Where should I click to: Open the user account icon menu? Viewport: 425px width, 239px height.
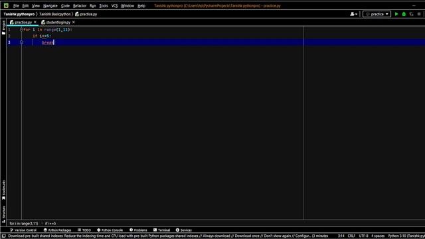point(353,14)
